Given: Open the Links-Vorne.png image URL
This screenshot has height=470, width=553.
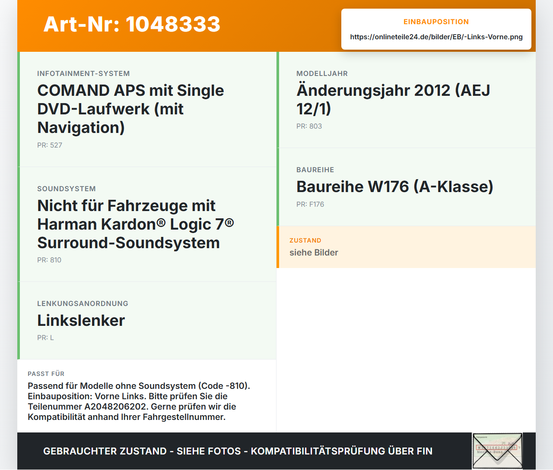Looking at the screenshot, I should point(436,37).
